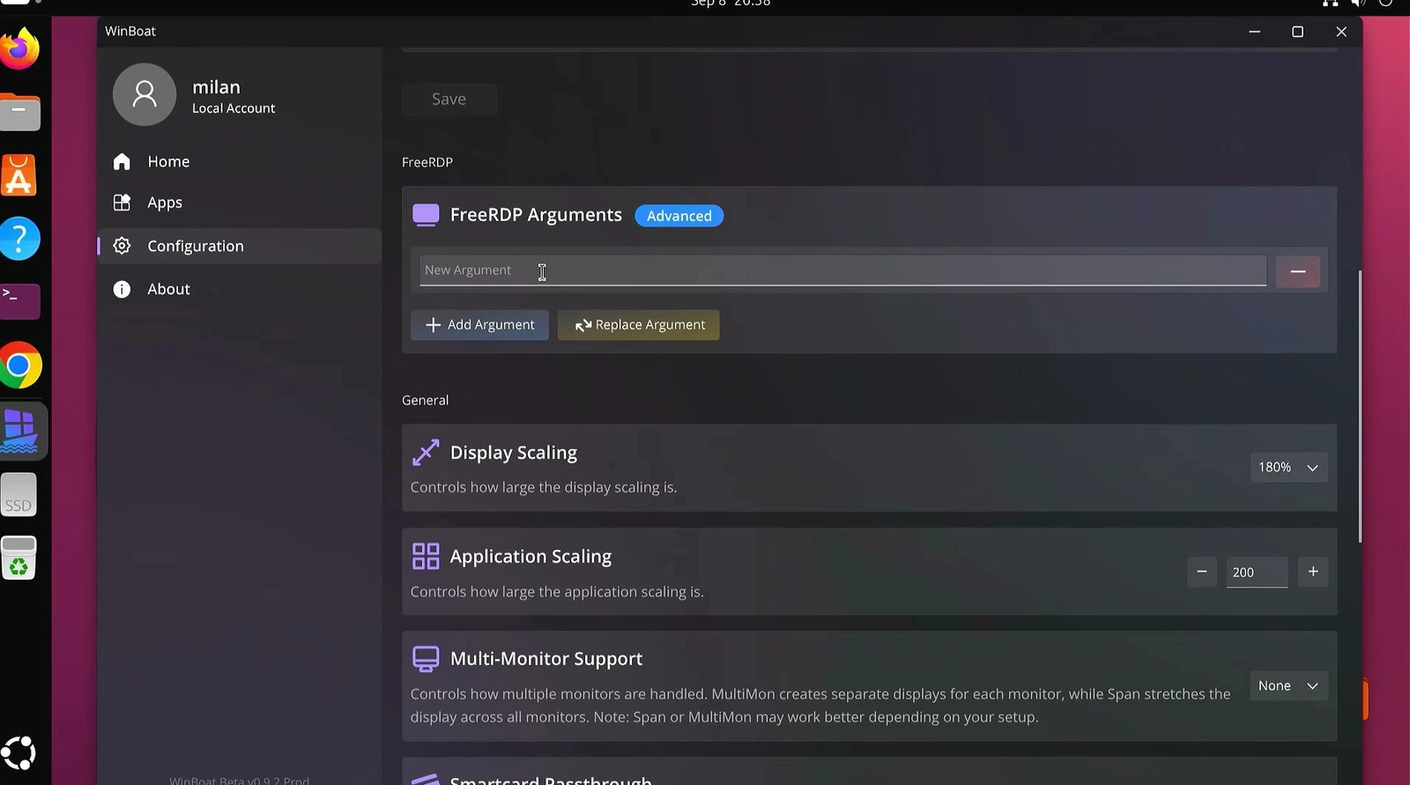
Task: Click the Advanced badge
Action: [679, 216]
